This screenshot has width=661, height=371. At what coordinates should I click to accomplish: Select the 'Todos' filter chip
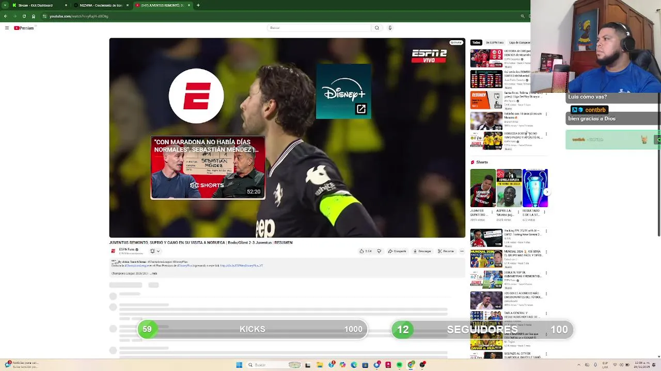[x=476, y=43]
